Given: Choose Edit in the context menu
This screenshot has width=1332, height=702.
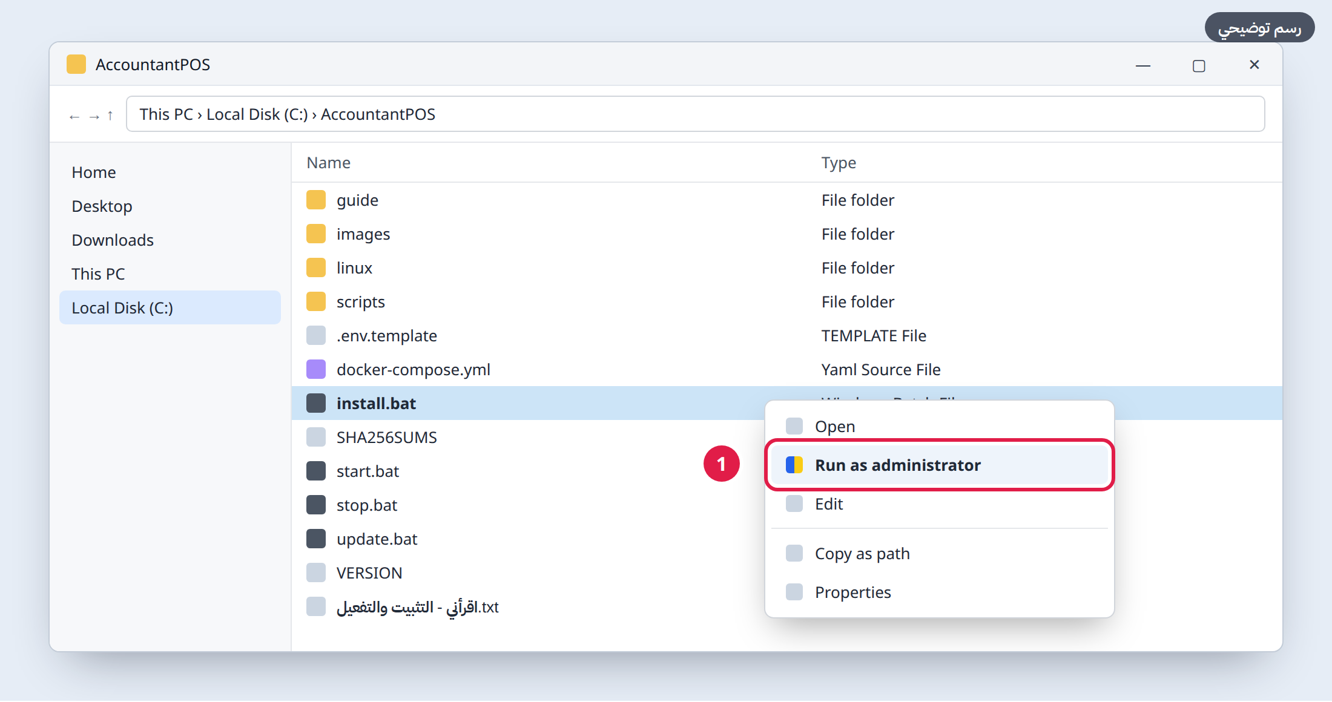Looking at the screenshot, I should point(940,504).
